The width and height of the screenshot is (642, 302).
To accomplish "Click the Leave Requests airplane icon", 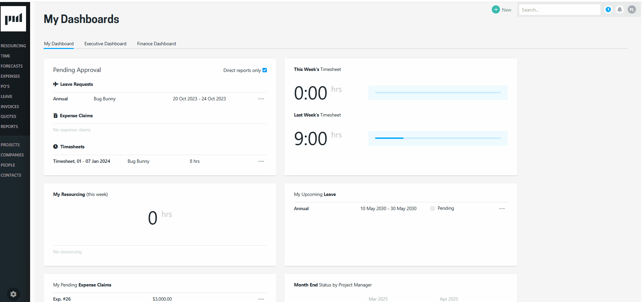I will (56, 84).
